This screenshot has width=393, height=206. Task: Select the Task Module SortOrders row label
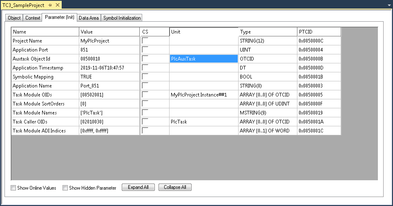point(45,104)
